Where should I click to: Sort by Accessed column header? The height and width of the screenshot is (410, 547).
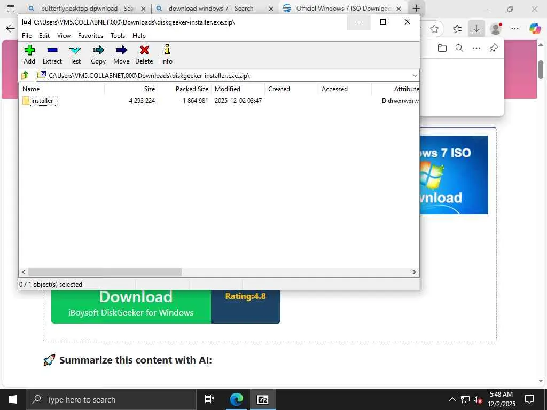pyautogui.click(x=345, y=89)
